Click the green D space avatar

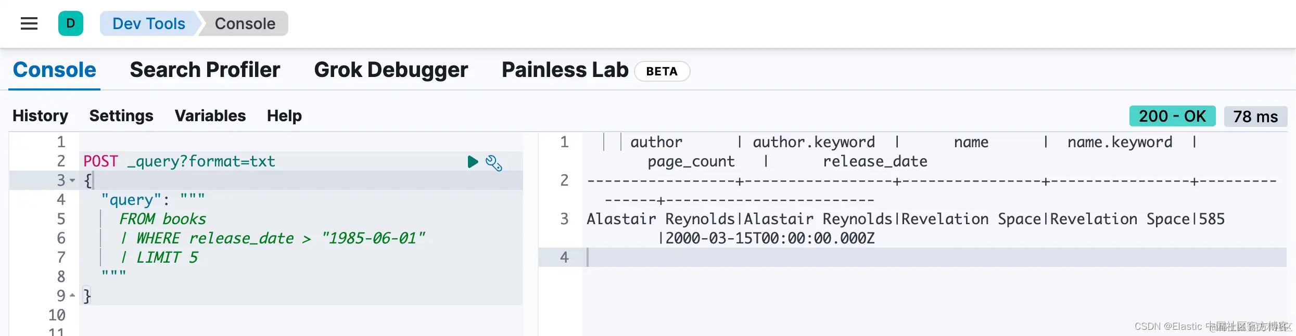coord(71,23)
